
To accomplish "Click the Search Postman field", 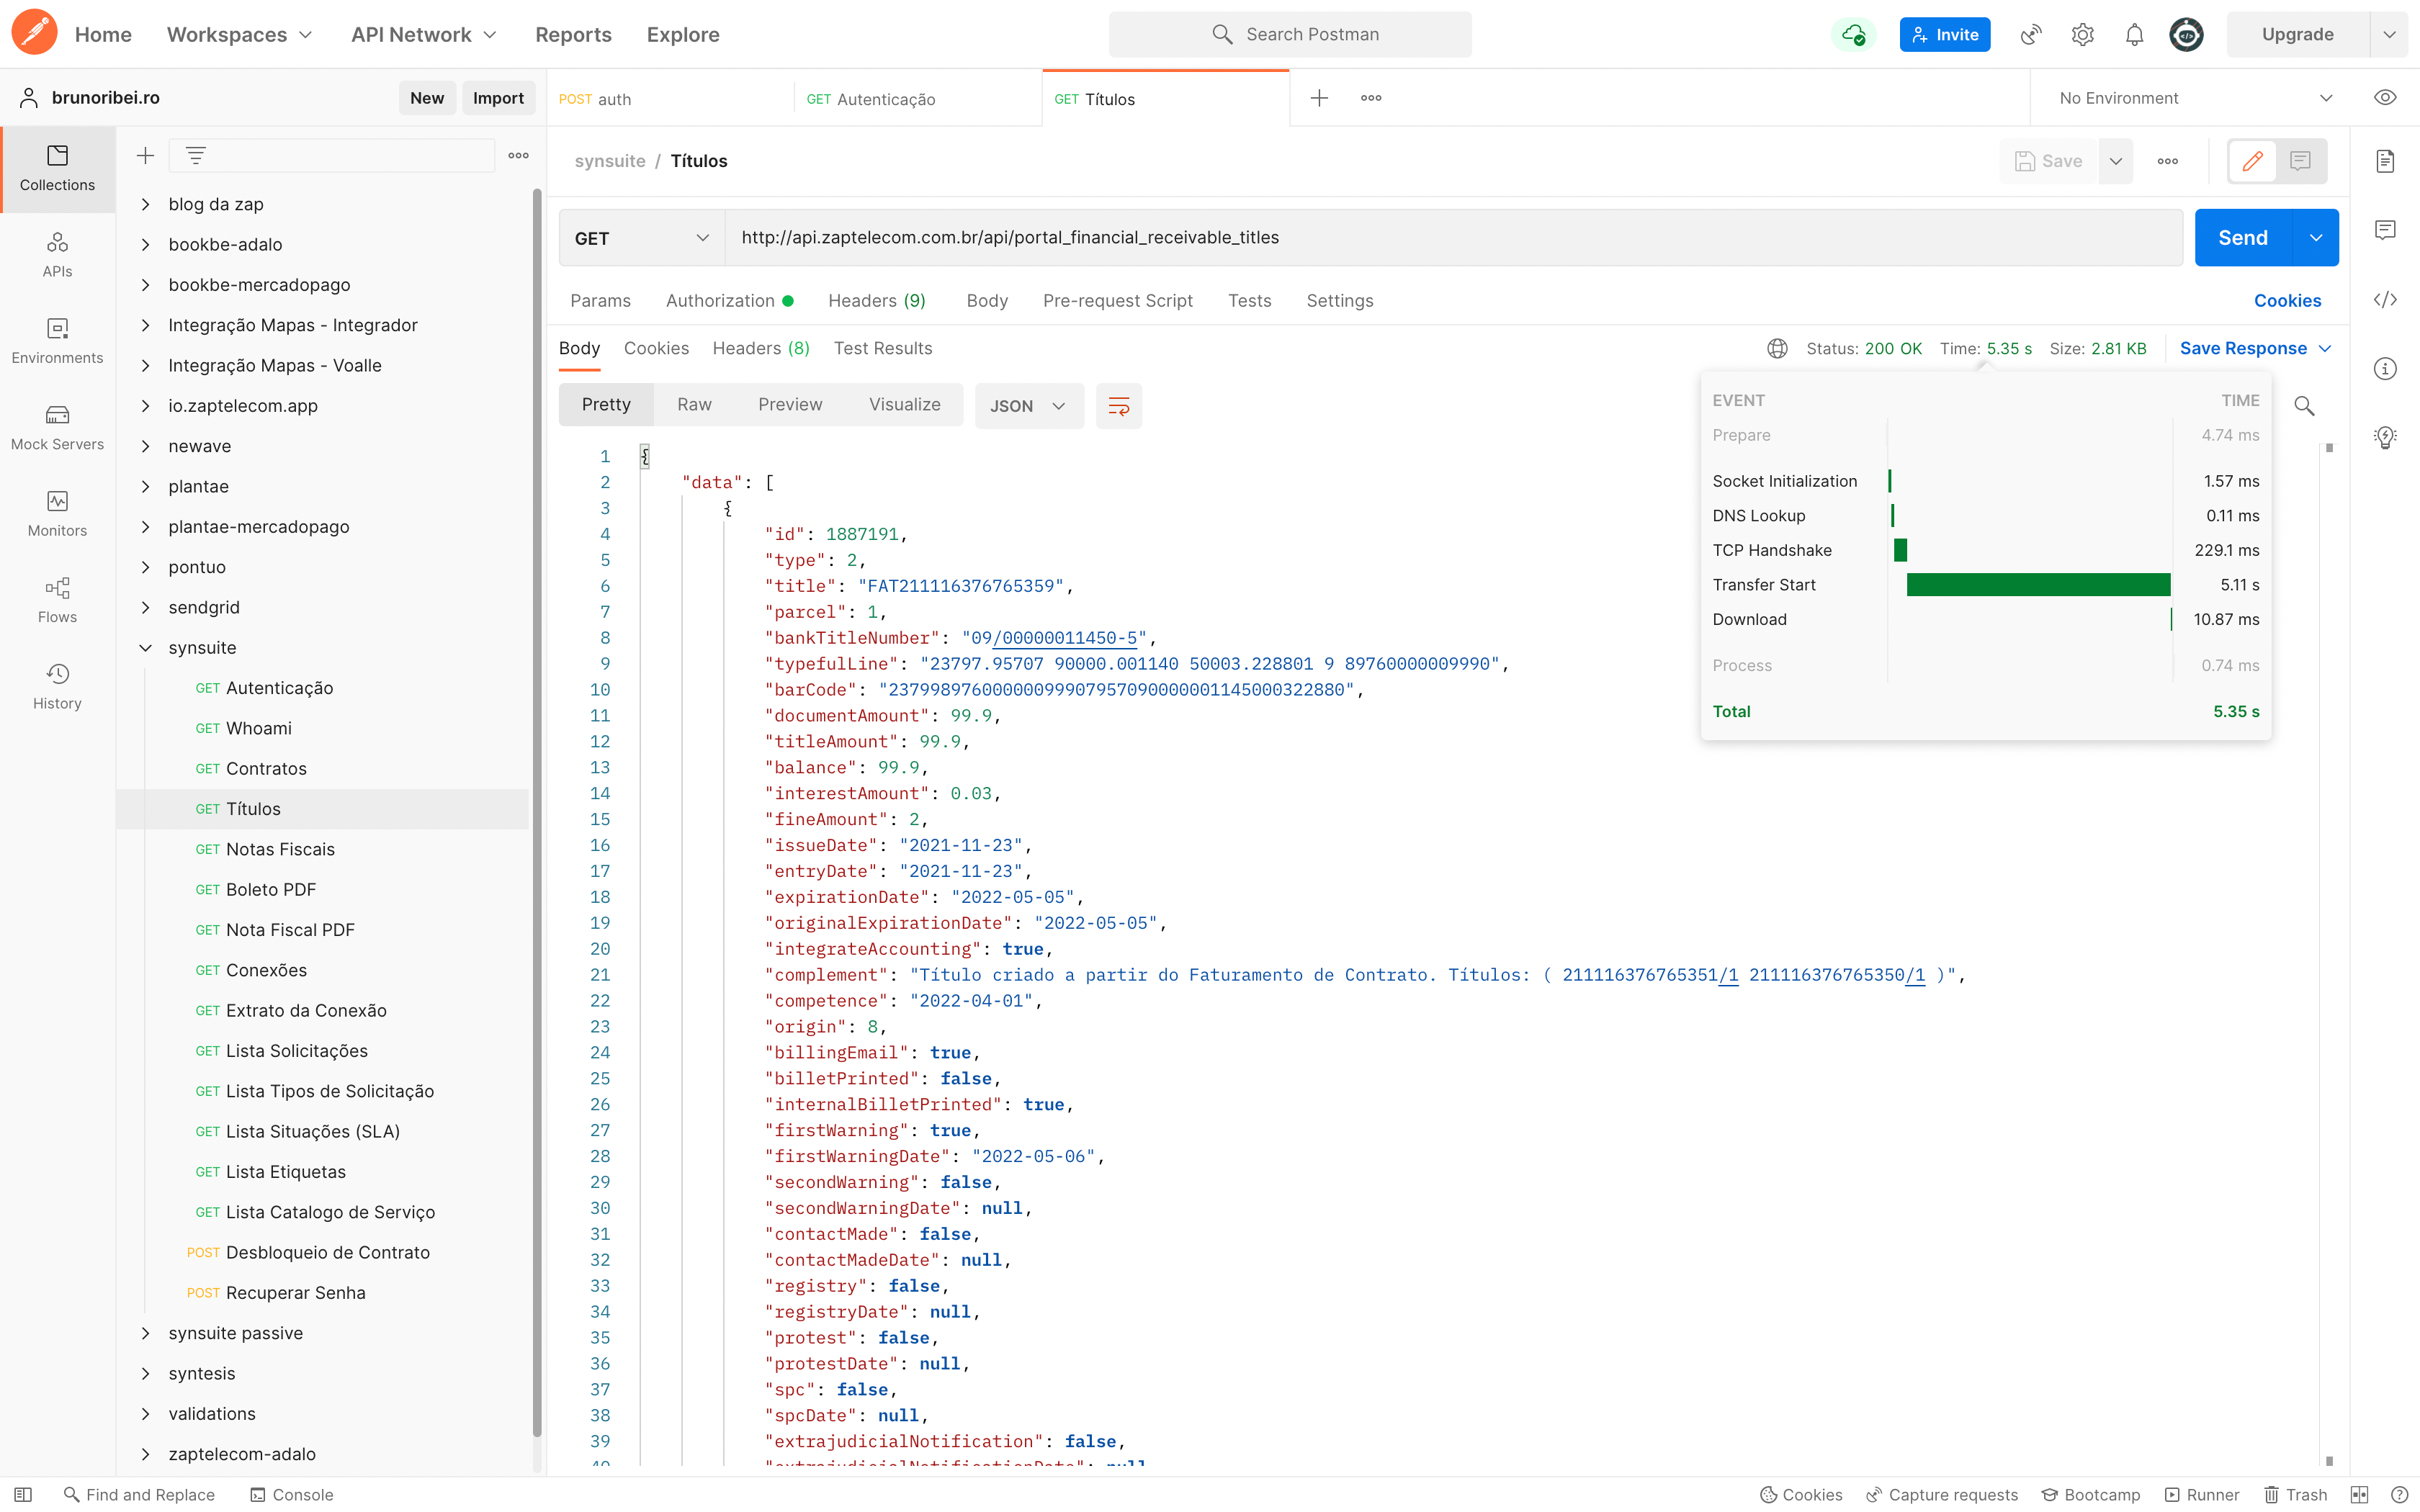I will (x=1290, y=35).
